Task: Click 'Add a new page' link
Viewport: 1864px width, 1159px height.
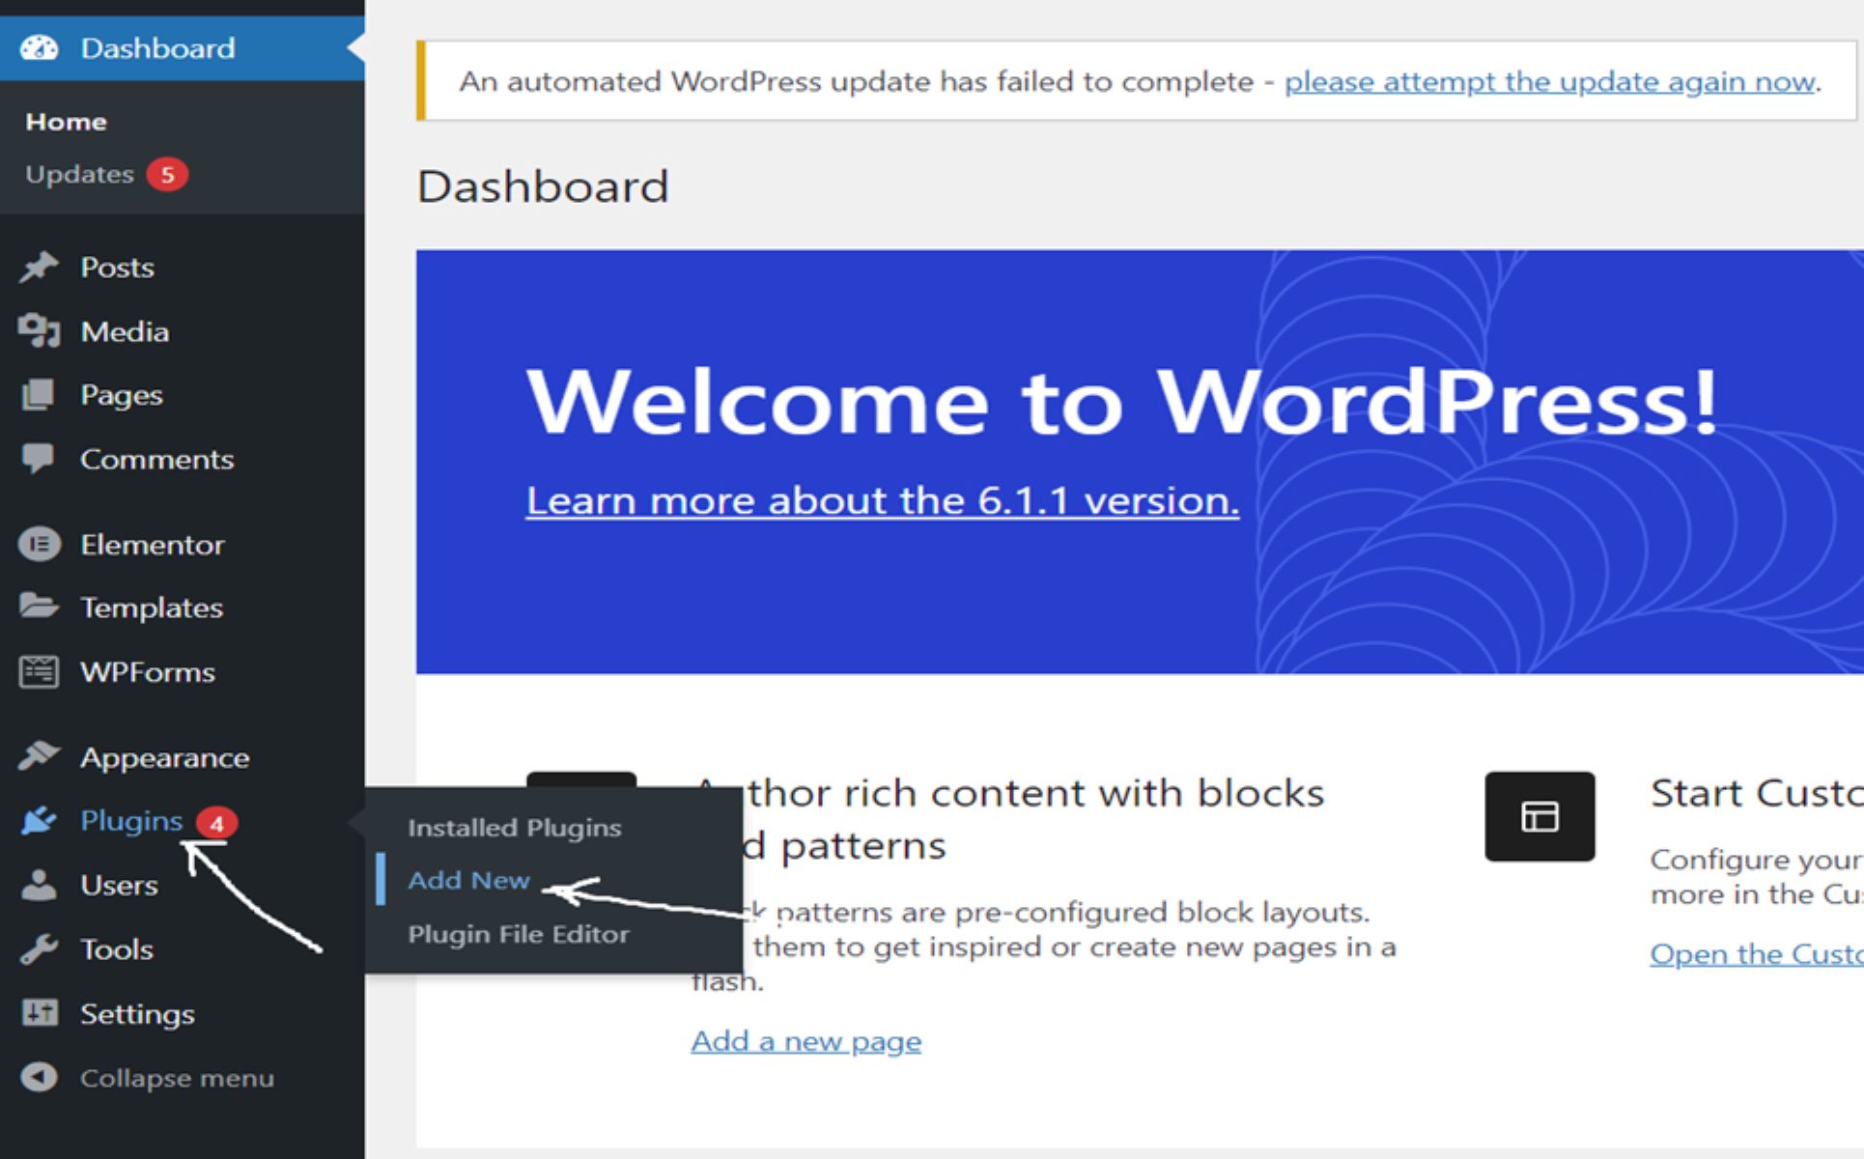Action: 806,1041
